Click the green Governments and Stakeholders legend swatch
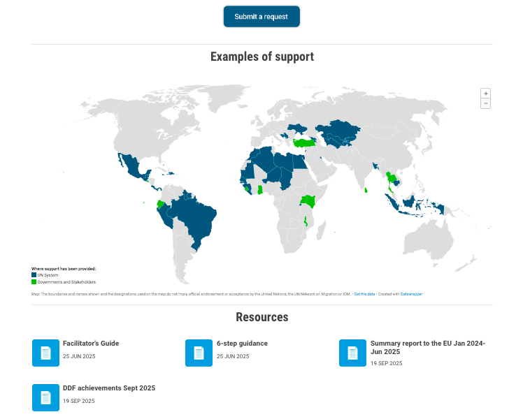523x419 pixels. tap(34, 282)
